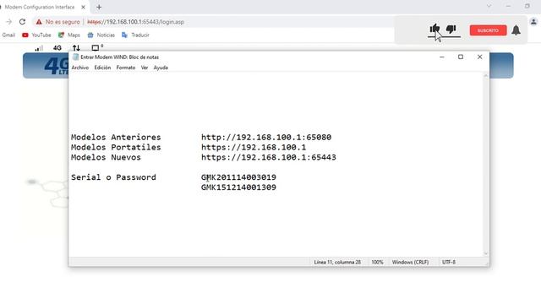Click the 4G LTE logo banner
Screen dimensions: 541x304
(x=57, y=66)
